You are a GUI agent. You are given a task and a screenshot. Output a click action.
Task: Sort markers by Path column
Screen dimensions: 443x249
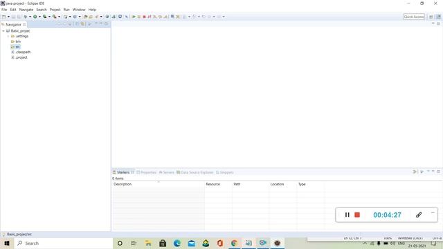pyautogui.click(x=251, y=184)
